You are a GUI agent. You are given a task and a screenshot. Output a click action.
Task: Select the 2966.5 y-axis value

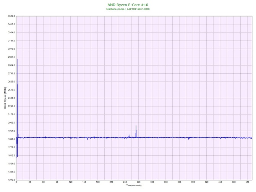[11, 57]
